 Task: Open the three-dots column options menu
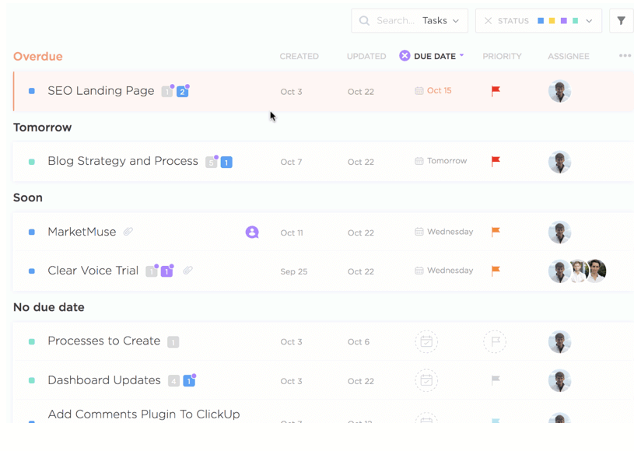point(625,56)
